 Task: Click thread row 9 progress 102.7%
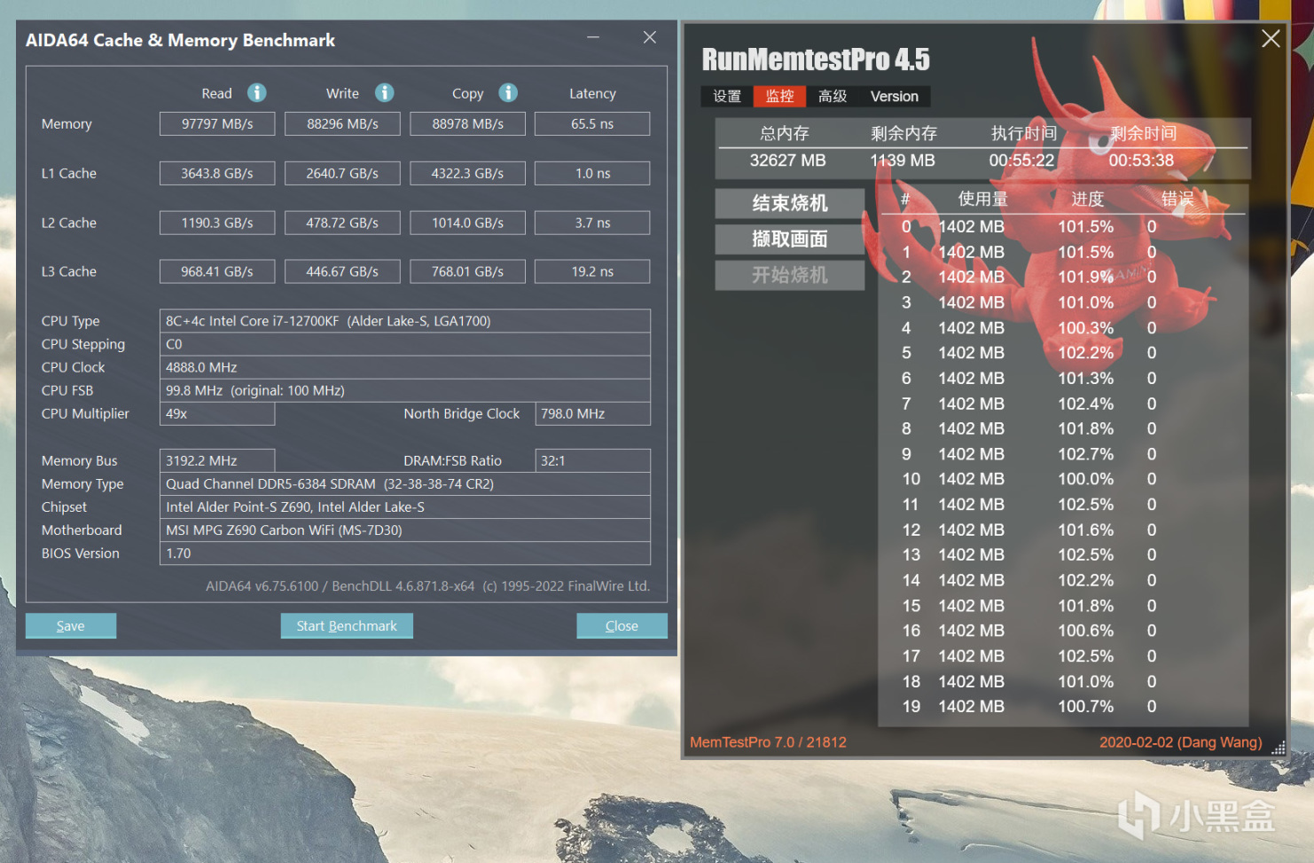click(x=1085, y=454)
